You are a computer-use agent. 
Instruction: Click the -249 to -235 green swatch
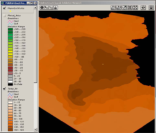tap(10, 29)
